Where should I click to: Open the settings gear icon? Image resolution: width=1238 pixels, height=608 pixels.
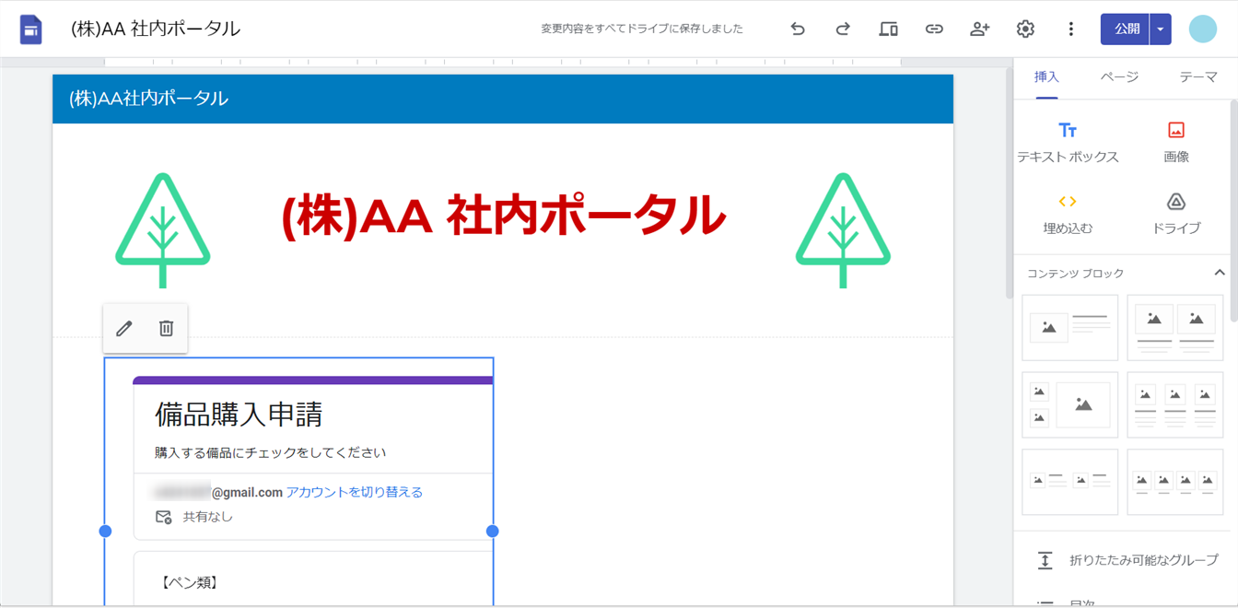pos(1025,29)
